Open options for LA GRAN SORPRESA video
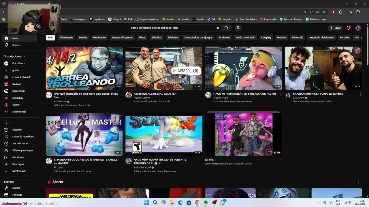 coord(360,94)
